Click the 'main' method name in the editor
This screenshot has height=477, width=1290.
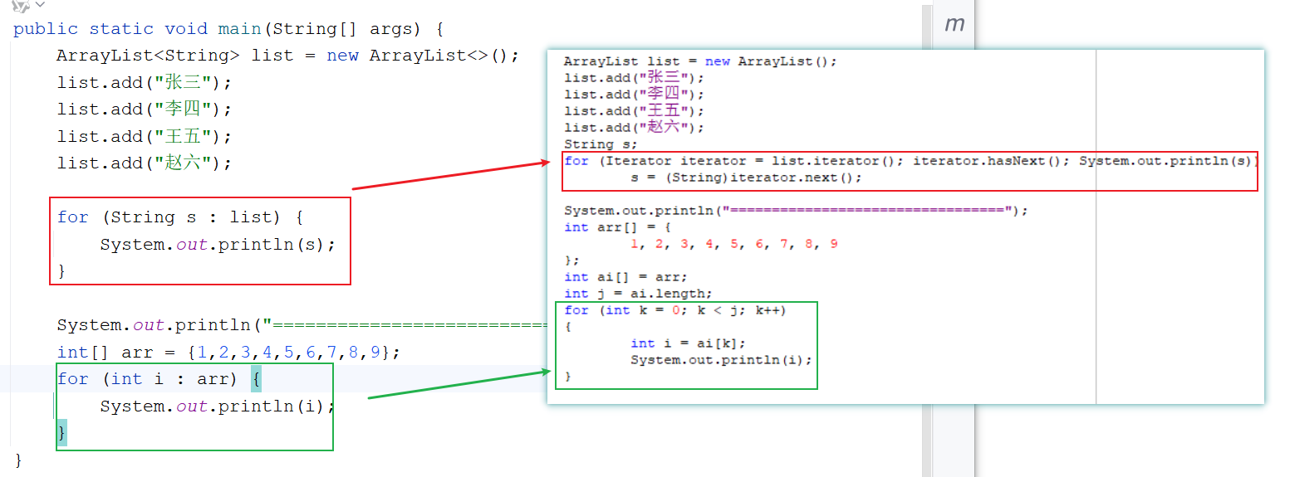pos(239,29)
